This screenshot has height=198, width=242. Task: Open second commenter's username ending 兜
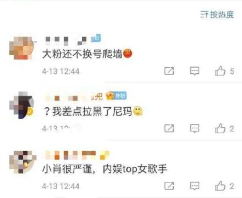(74, 97)
